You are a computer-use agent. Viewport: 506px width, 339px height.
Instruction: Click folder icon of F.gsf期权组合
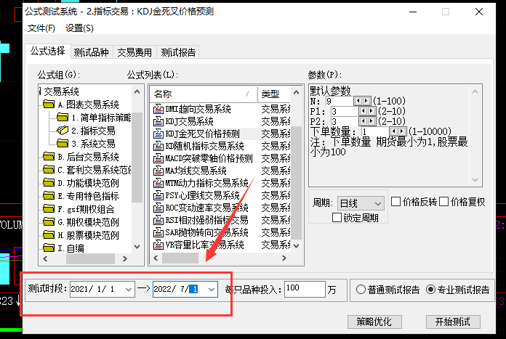[49, 209]
